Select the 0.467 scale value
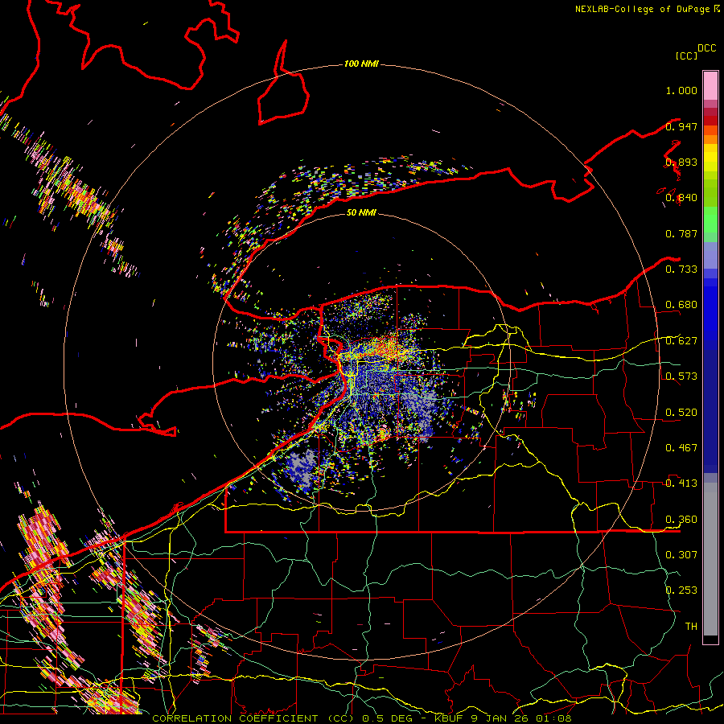This screenshot has width=724, height=724. pos(681,448)
